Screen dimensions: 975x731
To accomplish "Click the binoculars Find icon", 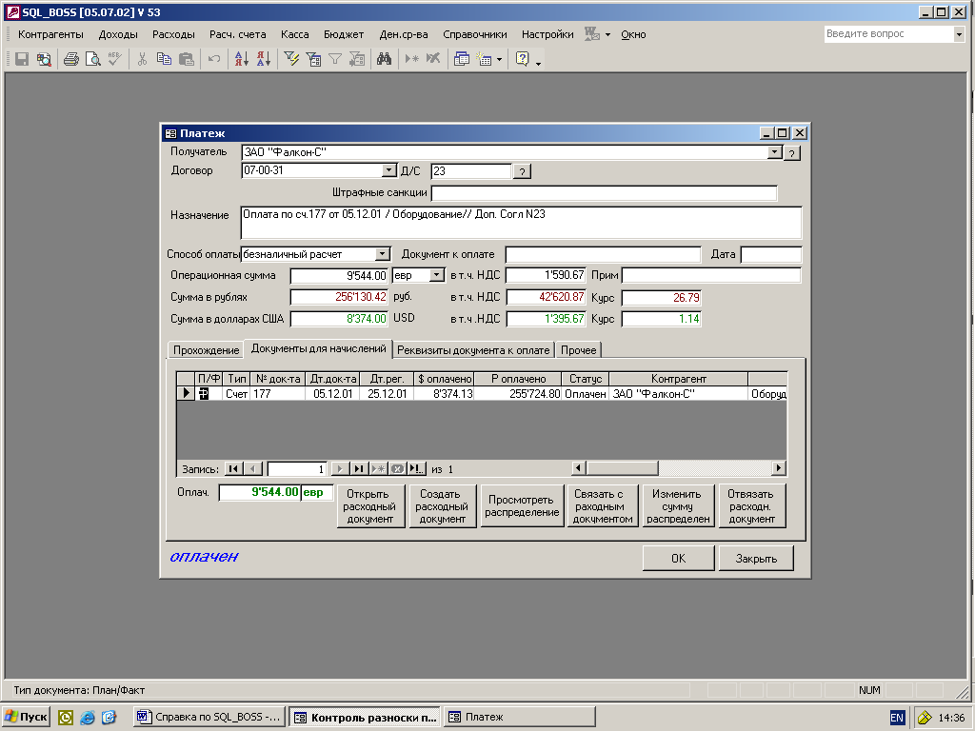I will click(x=385, y=59).
